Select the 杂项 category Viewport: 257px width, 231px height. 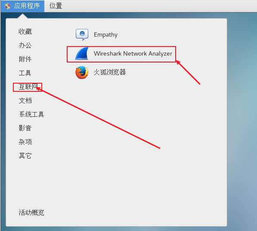point(25,142)
